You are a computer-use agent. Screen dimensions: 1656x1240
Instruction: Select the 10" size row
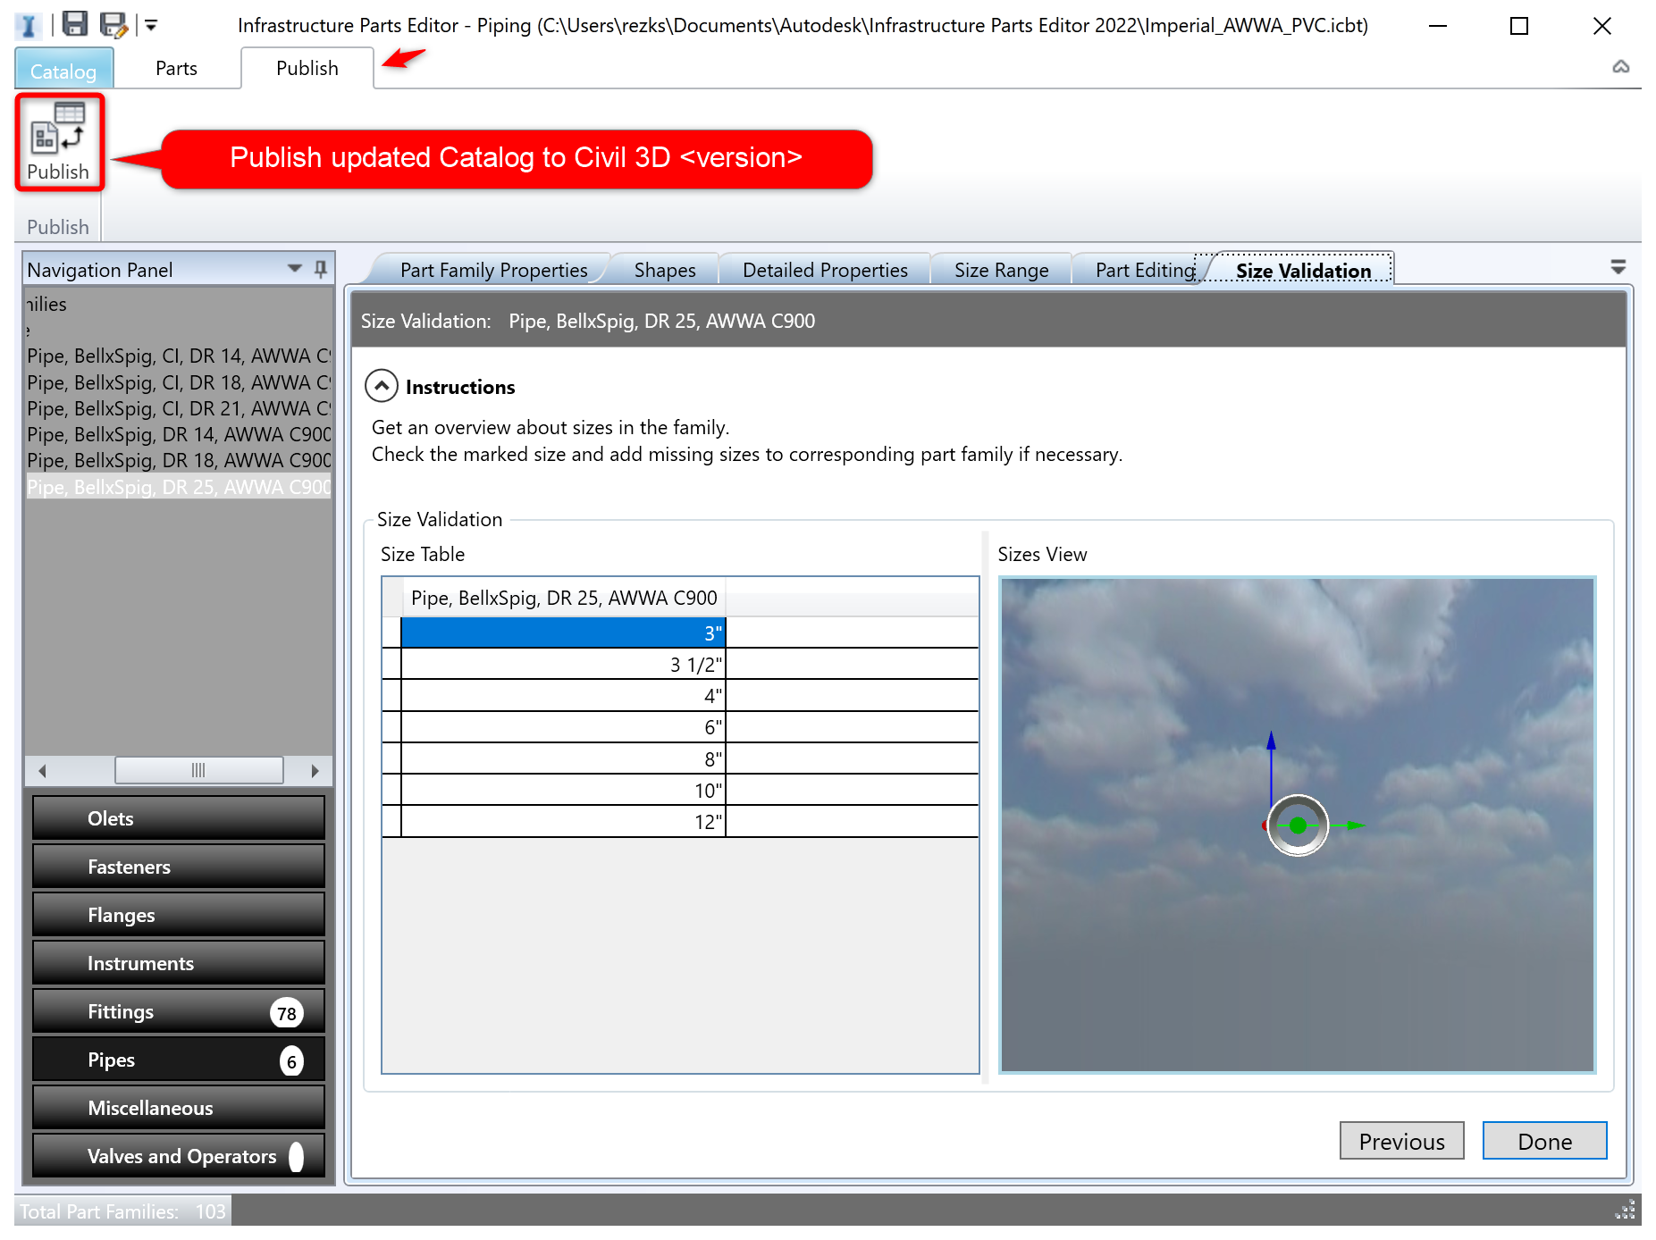pos(563,790)
